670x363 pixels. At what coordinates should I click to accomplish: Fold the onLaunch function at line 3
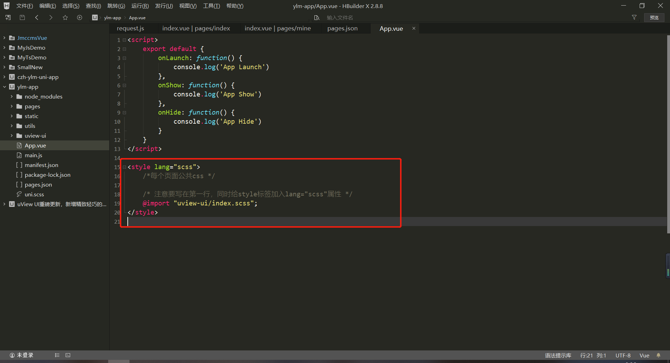click(124, 58)
